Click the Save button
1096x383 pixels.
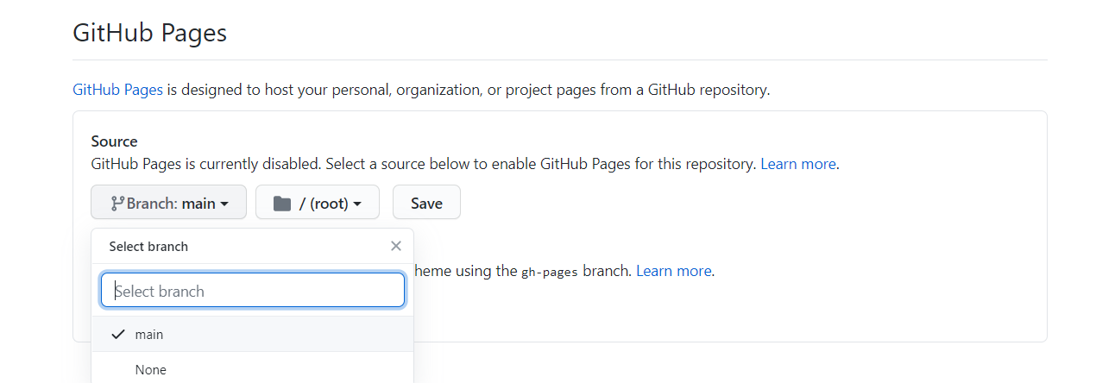point(426,203)
